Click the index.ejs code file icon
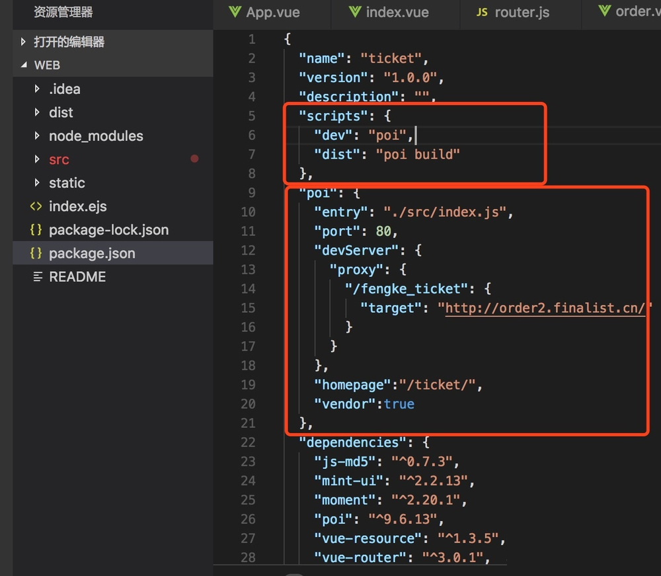This screenshot has width=661, height=576. tap(36, 206)
